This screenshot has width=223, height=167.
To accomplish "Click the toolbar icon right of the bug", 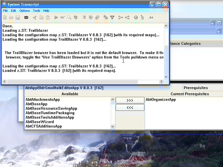I will click(84, 17).
